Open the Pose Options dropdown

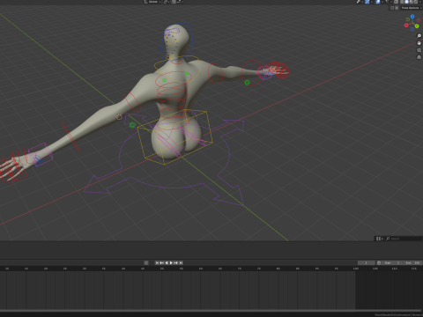pos(412,8)
